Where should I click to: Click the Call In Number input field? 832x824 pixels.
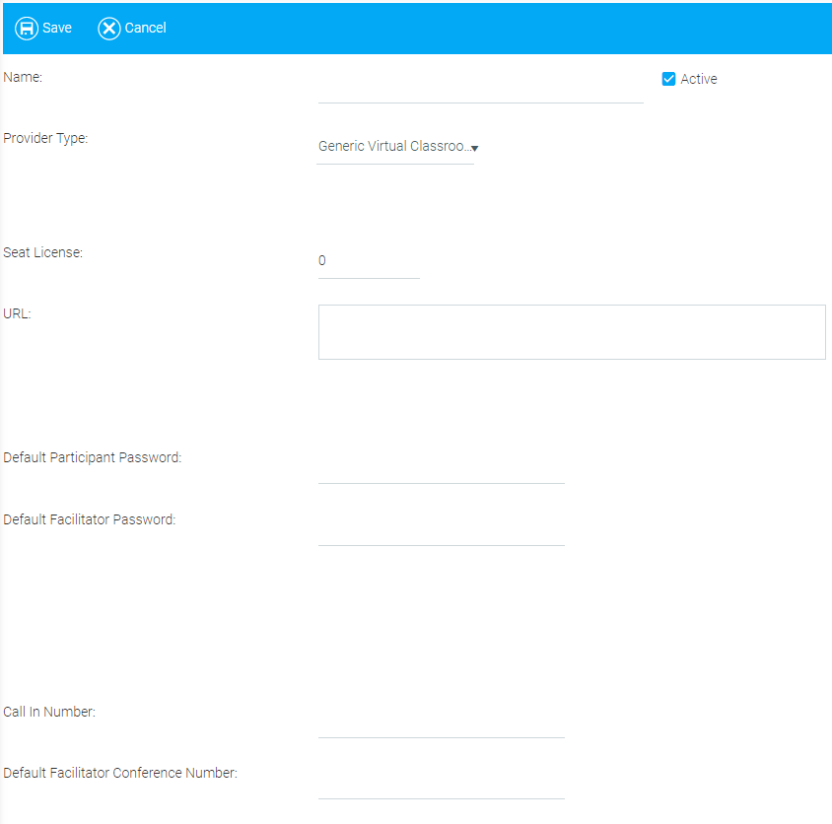click(x=441, y=723)
